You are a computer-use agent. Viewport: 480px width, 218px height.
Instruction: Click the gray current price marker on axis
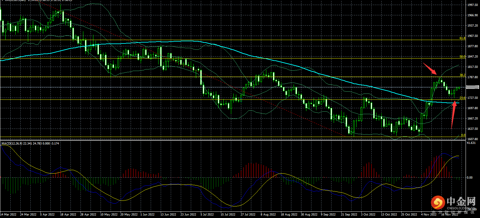472,87
